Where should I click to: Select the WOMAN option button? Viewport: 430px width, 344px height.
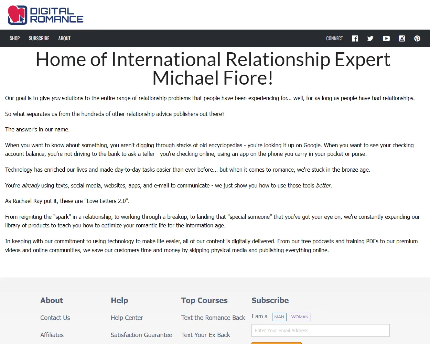[300, 317]
